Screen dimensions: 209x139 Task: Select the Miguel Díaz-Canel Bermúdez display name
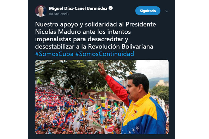78,8
